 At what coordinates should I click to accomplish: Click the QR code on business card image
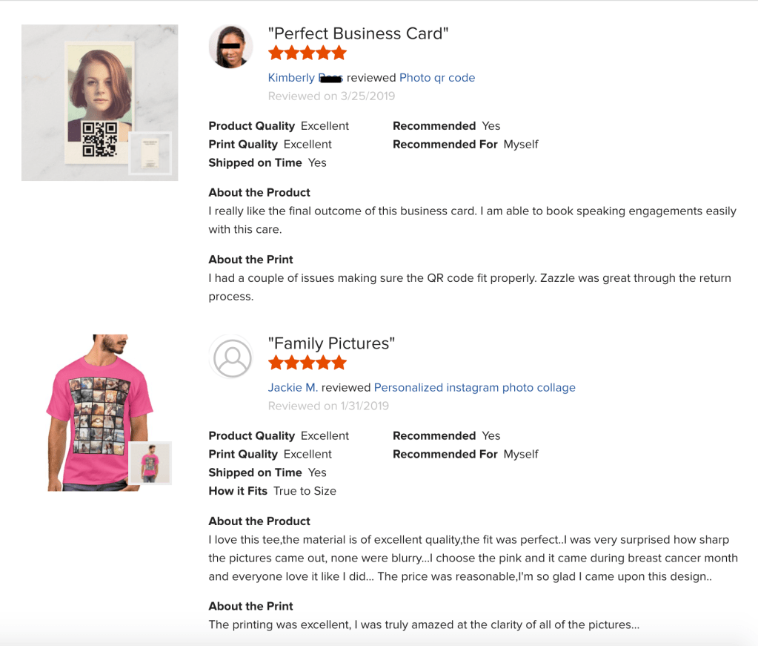99,139
